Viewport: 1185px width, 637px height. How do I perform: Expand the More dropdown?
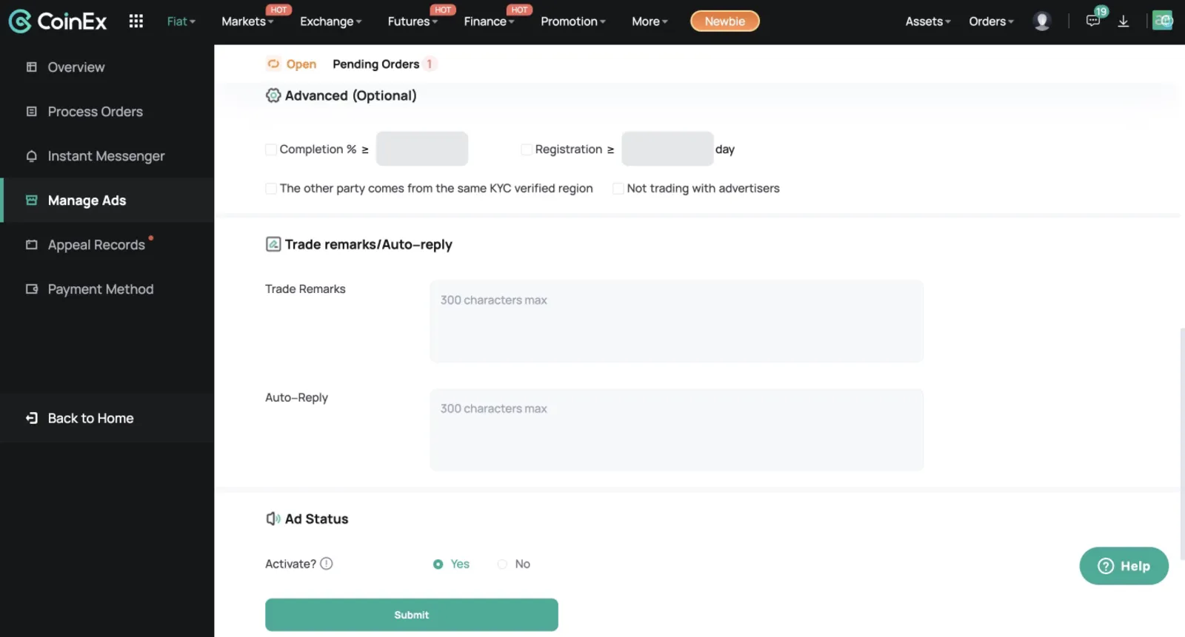650,21
